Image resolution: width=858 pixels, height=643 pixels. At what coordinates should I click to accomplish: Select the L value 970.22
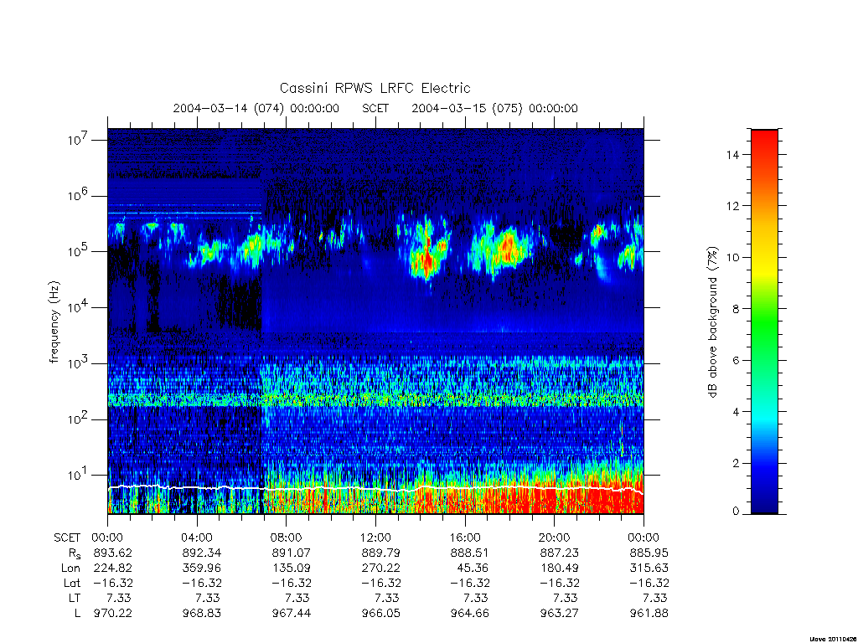pos(113,613)
